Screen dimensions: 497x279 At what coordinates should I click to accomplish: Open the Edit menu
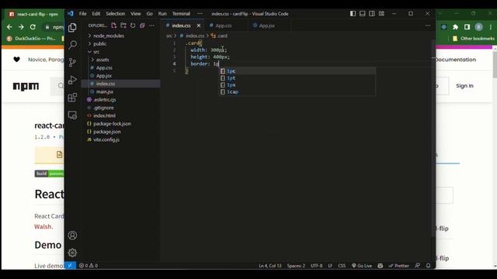click(96, 14)
